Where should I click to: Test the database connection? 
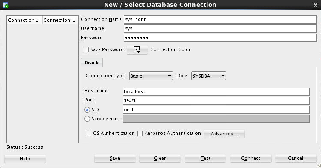(205, 159)
